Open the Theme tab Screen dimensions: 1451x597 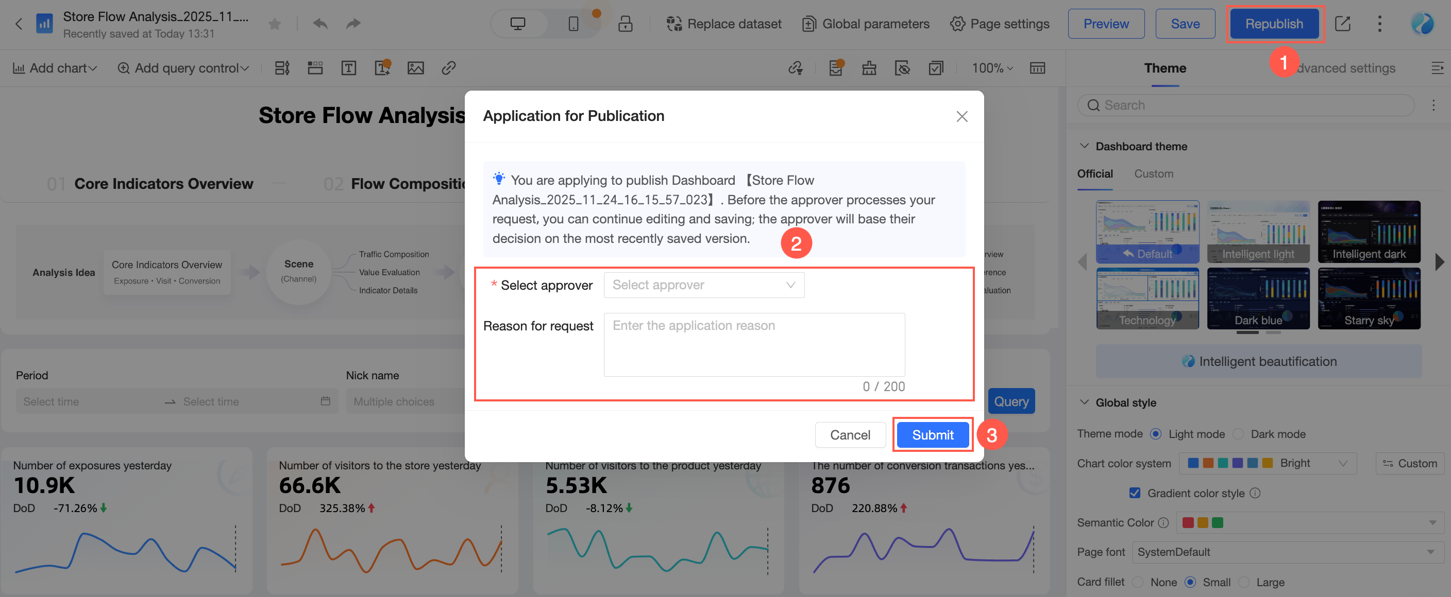[x=1165, y=68]
